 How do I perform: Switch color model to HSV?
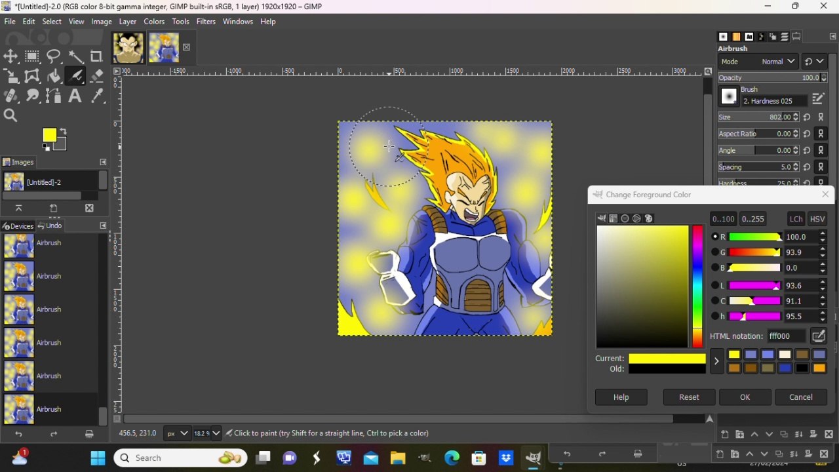click(818, 219)
